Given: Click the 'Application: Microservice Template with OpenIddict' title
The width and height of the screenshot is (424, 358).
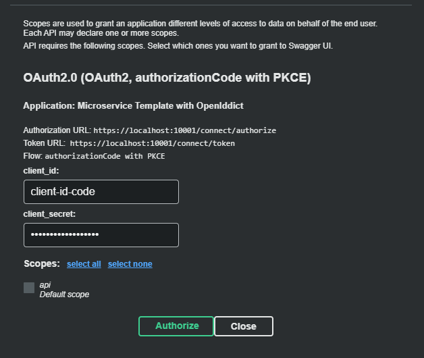Looking at the screenshot, I should 134,106.
